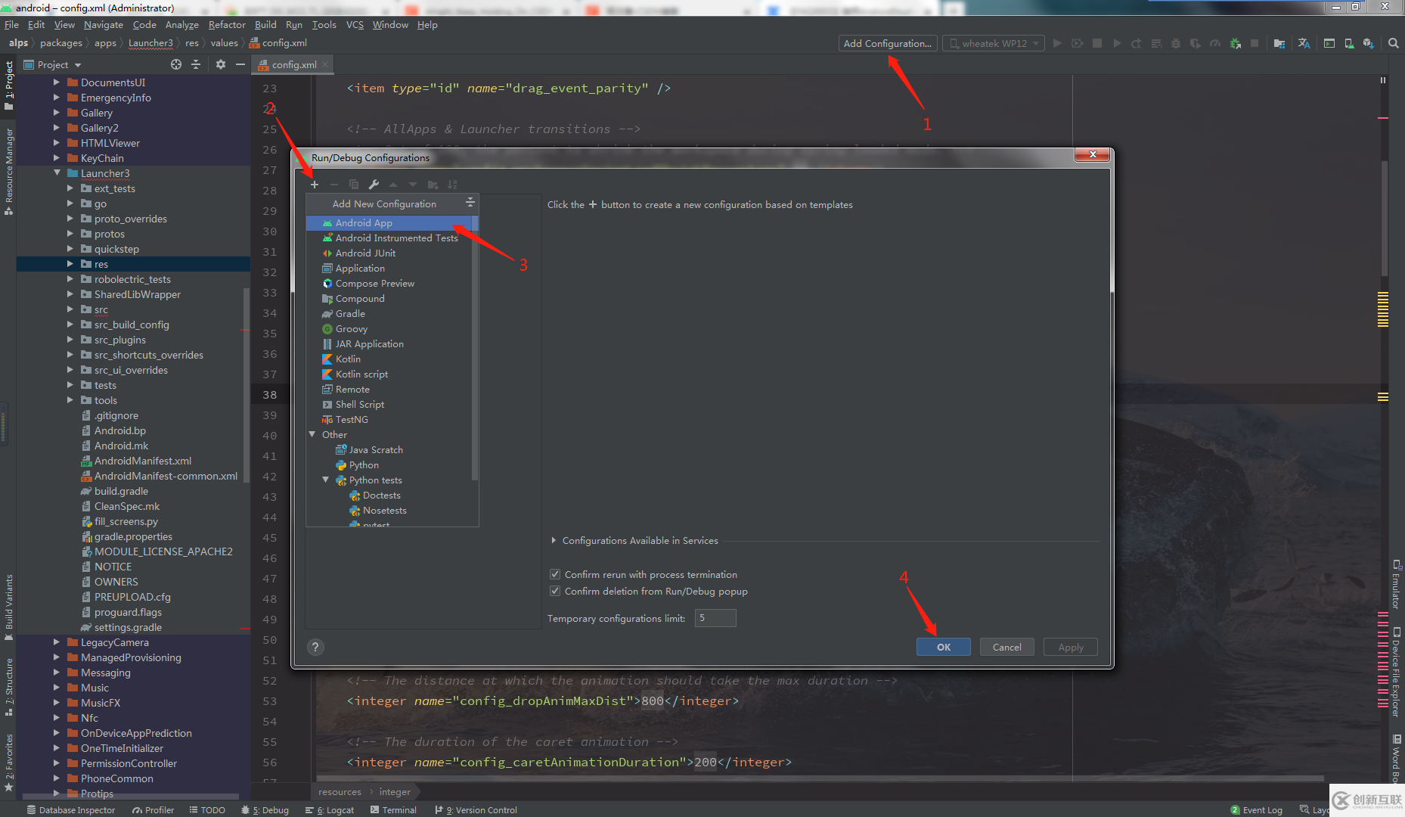Expand Configurations Available in Services section

point(554,541)
